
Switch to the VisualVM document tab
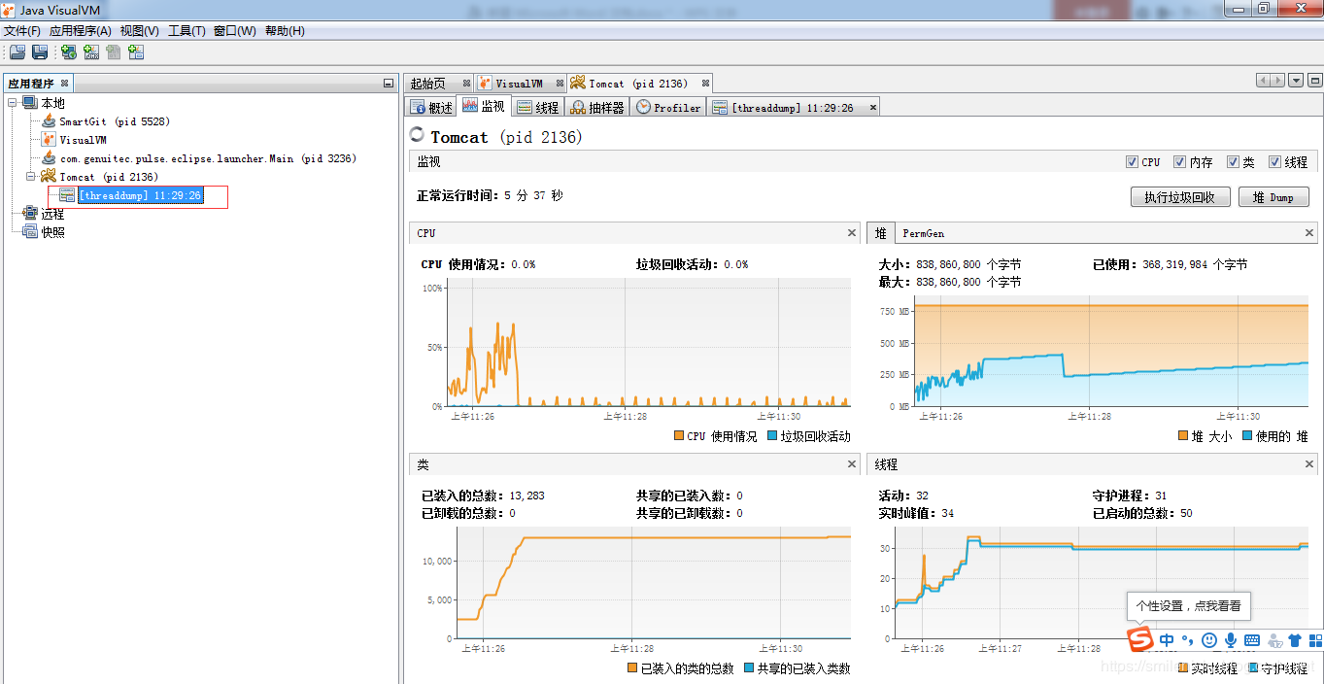coord(519,84)
